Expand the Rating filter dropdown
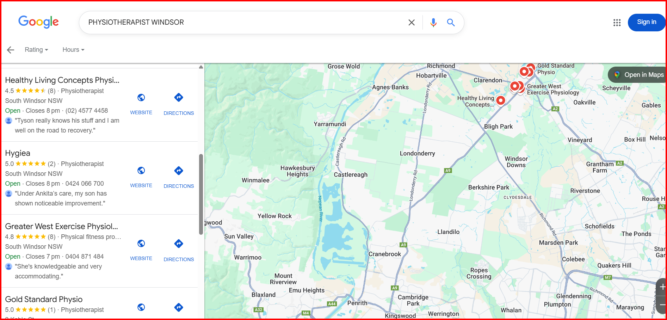667x320 pixels. tap(36, 50)
